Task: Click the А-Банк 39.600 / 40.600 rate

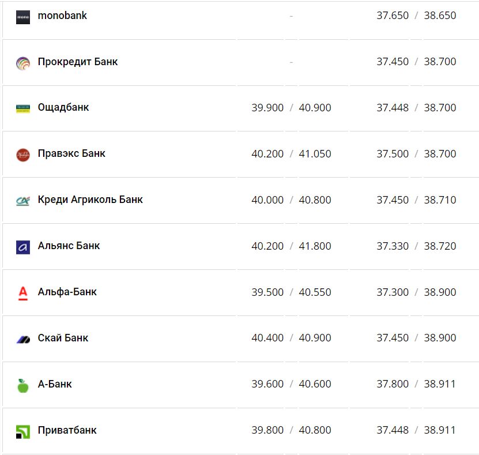Action: [x=291, y=384]
